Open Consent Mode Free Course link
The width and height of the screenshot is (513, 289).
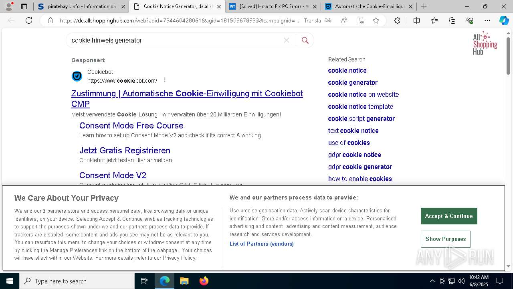click(131, 126)
